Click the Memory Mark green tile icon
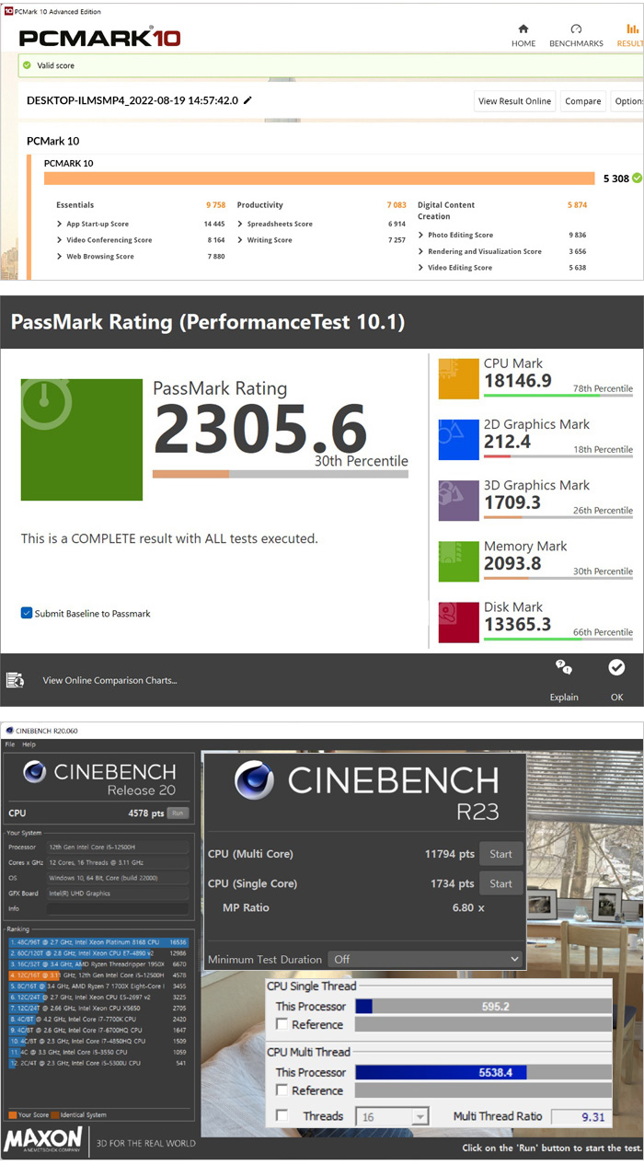Screen dimensions: 644x1165 pos(458,561)
